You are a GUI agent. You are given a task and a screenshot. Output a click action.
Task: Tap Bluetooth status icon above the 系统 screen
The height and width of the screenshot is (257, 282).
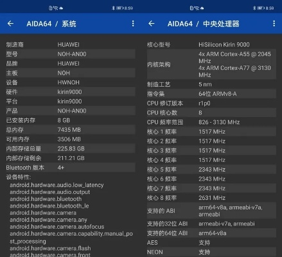tap(113, 8)
